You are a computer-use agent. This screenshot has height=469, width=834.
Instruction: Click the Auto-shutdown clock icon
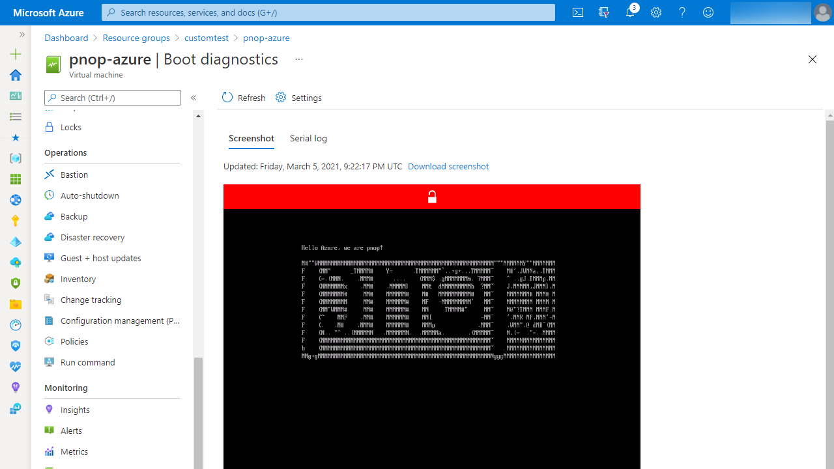click(50, 195)
